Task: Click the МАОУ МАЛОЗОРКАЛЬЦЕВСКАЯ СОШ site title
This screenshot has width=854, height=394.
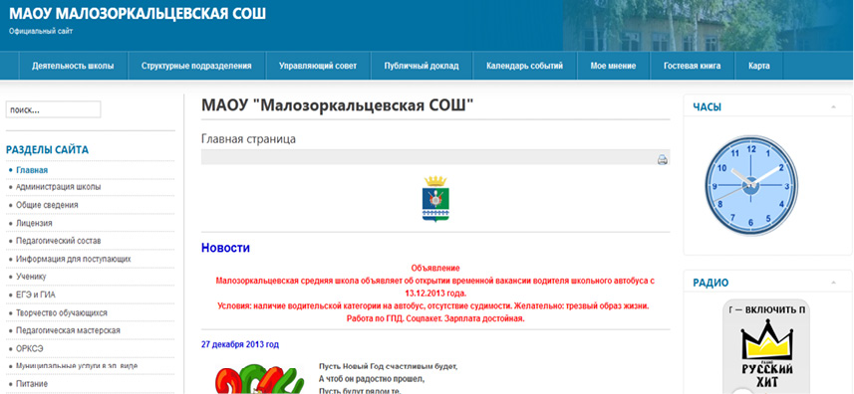Action: click(138, 13)
